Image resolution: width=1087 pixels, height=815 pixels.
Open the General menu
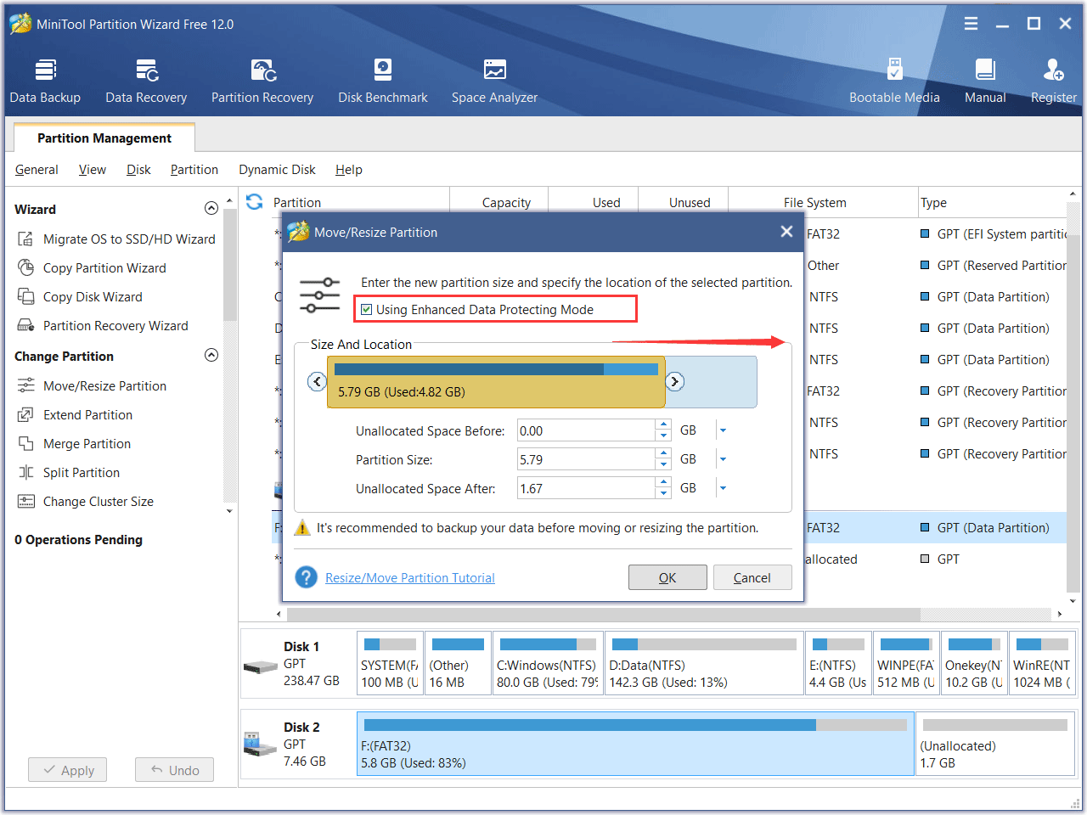37,170
